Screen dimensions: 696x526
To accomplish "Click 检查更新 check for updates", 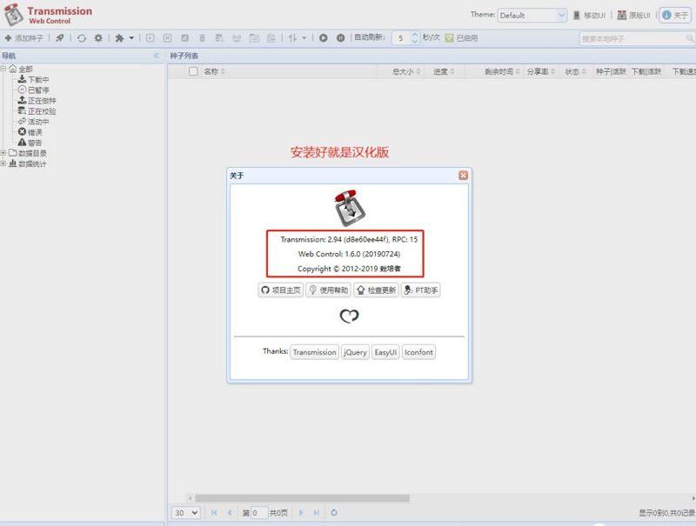I will 376,290.
